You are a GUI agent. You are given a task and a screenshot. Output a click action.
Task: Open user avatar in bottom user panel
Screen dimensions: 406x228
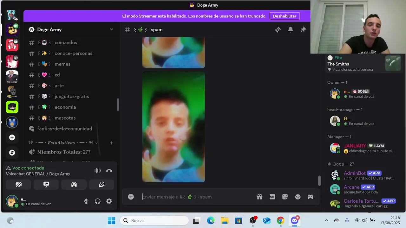click(x=12, y=201)
